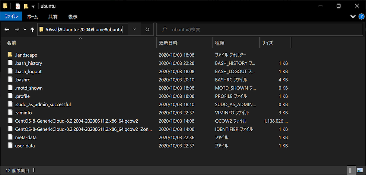Click the user-data file name
366x175 pixels.
tap(25, 146)
